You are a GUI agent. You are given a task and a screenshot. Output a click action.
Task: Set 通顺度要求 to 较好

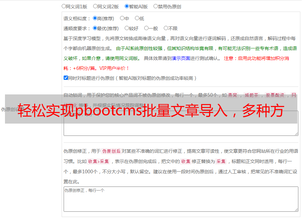[x=127, y=28]
